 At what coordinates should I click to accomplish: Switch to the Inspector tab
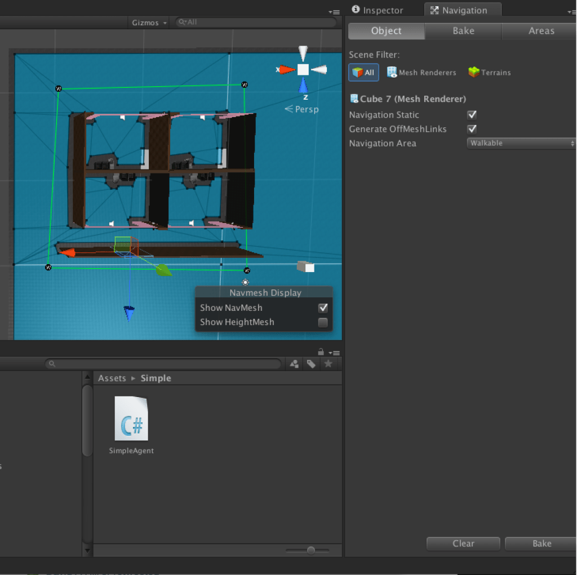point(378,10)
